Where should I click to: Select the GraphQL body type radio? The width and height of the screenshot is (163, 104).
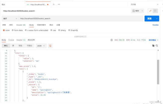tap(69, 30)
